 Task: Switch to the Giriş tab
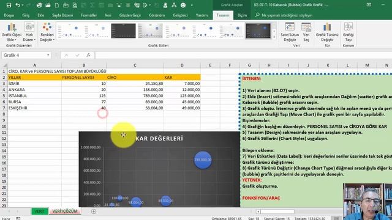click(x=26, y=15)
